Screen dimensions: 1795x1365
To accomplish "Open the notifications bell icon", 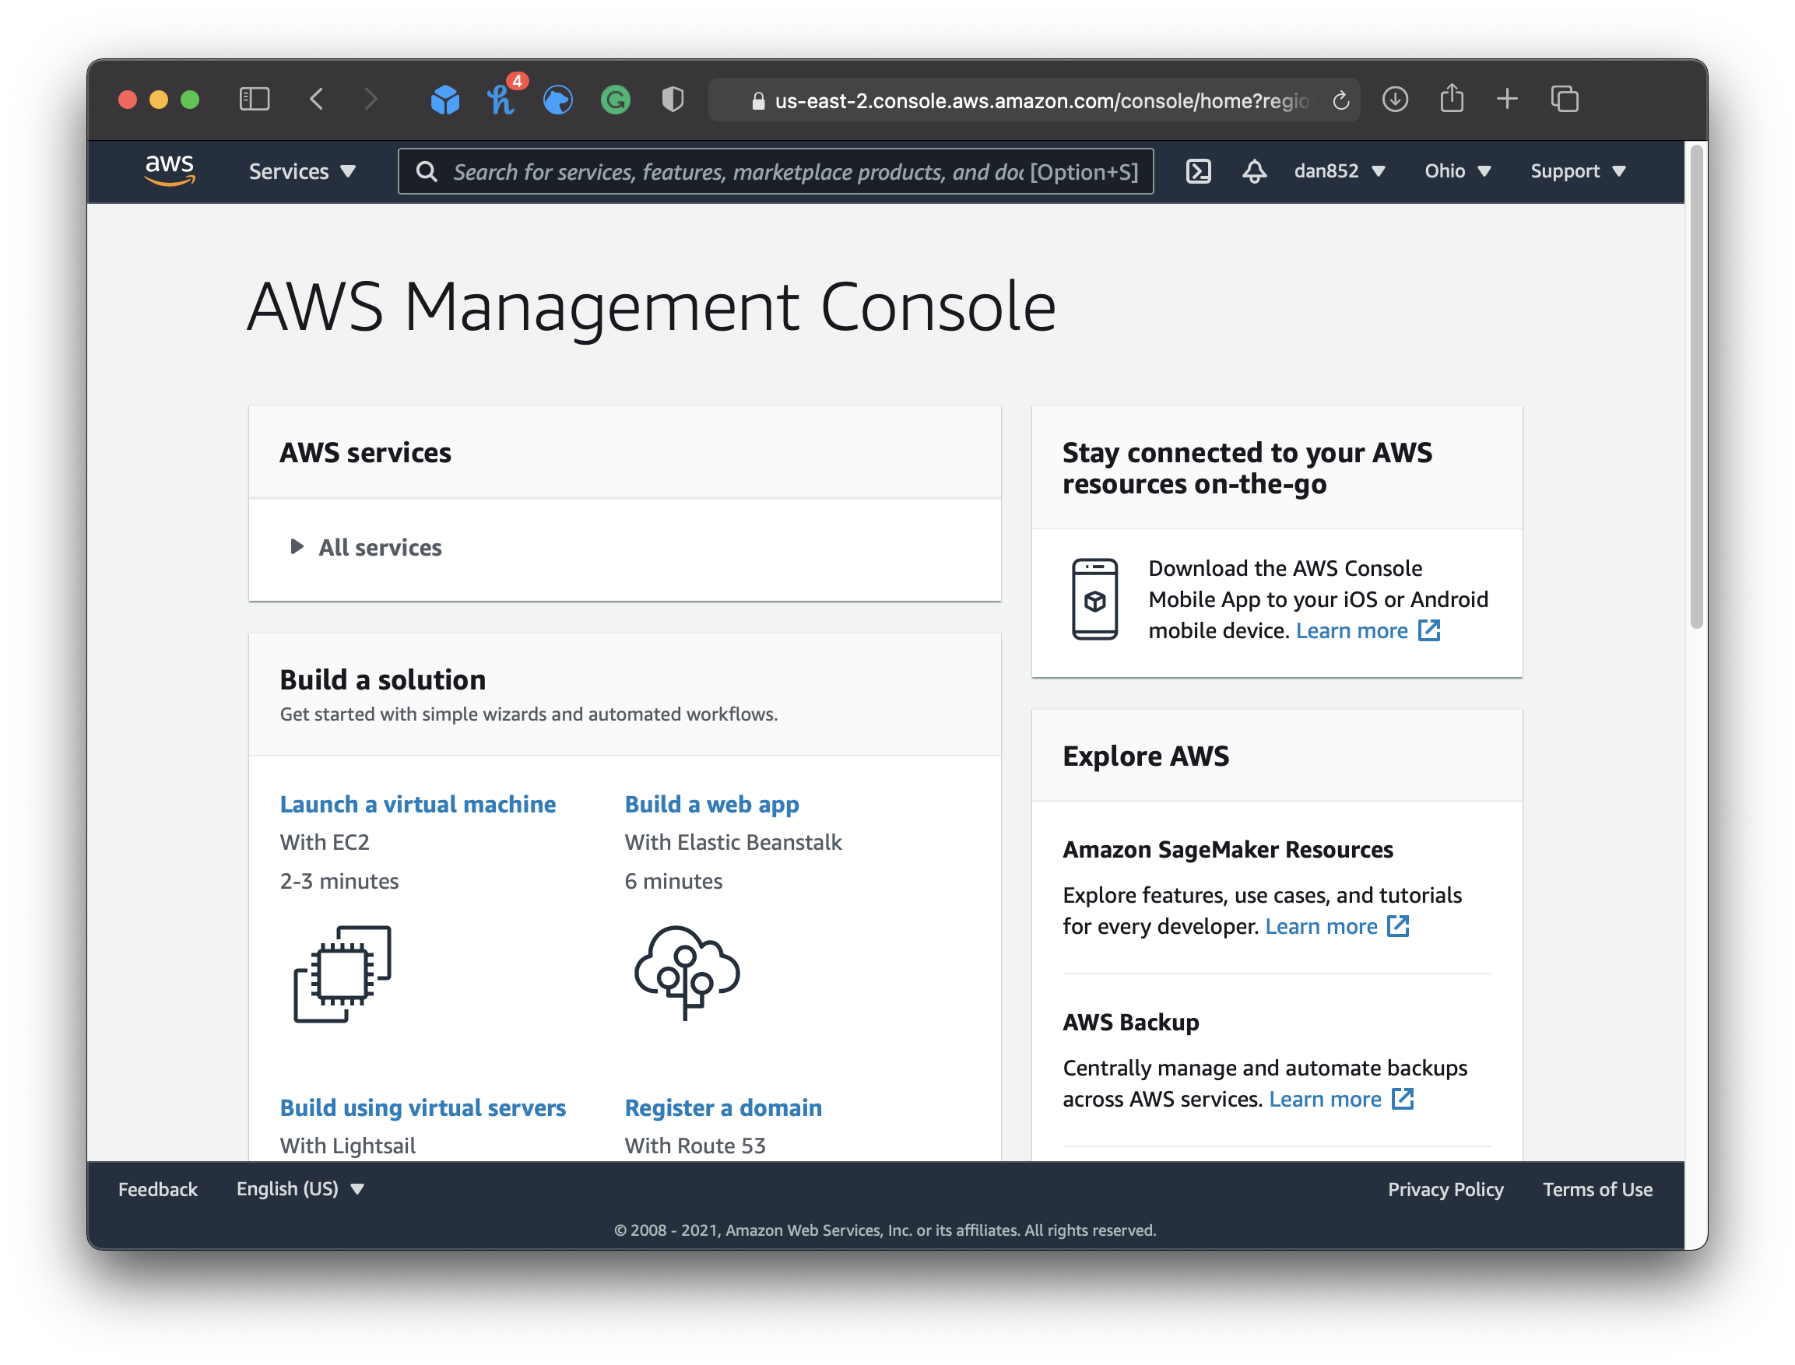I will pos(1254,171).
